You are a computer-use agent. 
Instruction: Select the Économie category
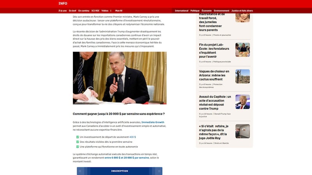(x=207, y=10)
